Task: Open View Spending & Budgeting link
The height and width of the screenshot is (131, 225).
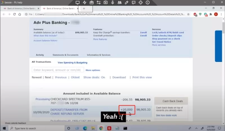Action: (x=73, y=63)
